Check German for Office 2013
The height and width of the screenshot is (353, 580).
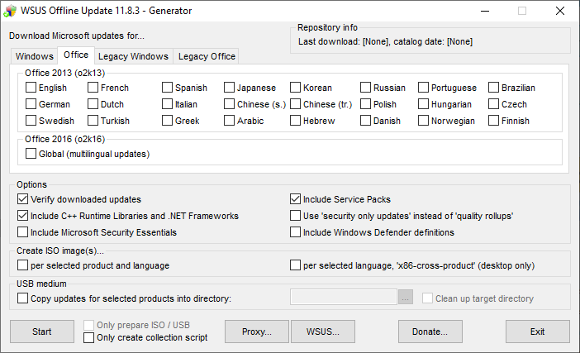point(31,104)
